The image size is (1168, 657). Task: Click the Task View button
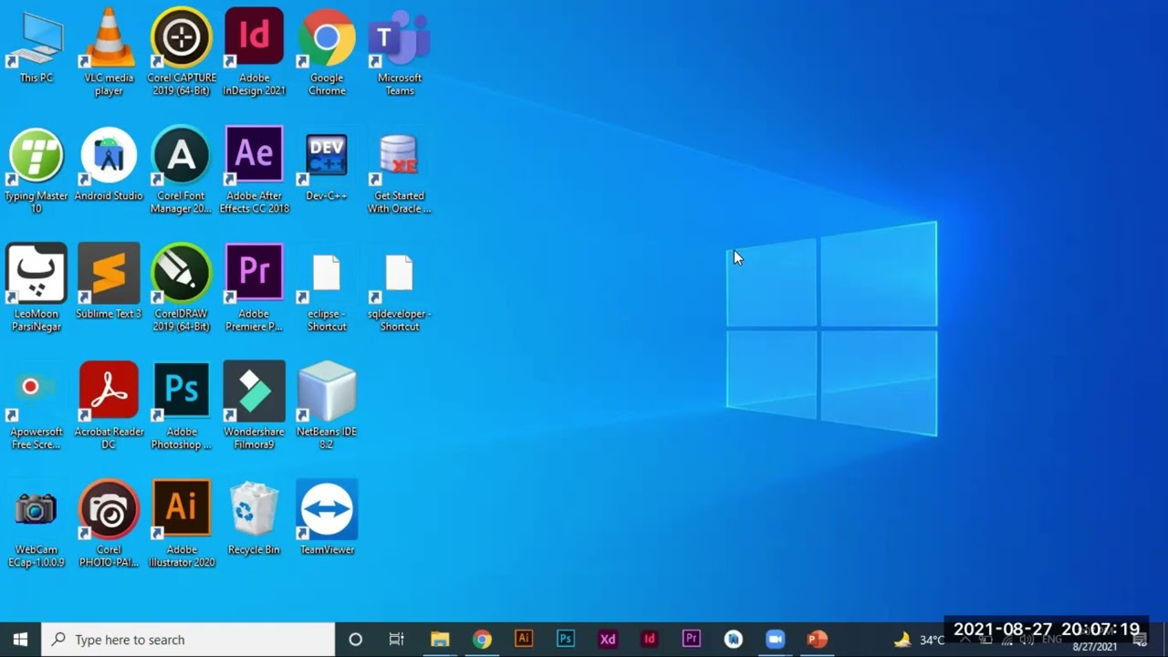tap(397, 640)
